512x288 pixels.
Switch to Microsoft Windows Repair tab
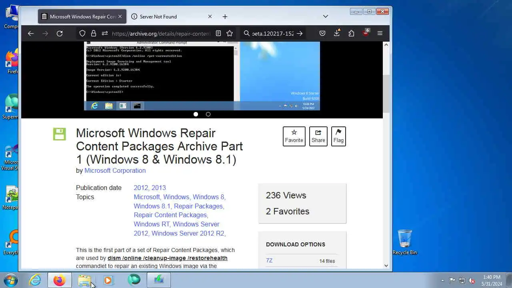tap(82, 16)
